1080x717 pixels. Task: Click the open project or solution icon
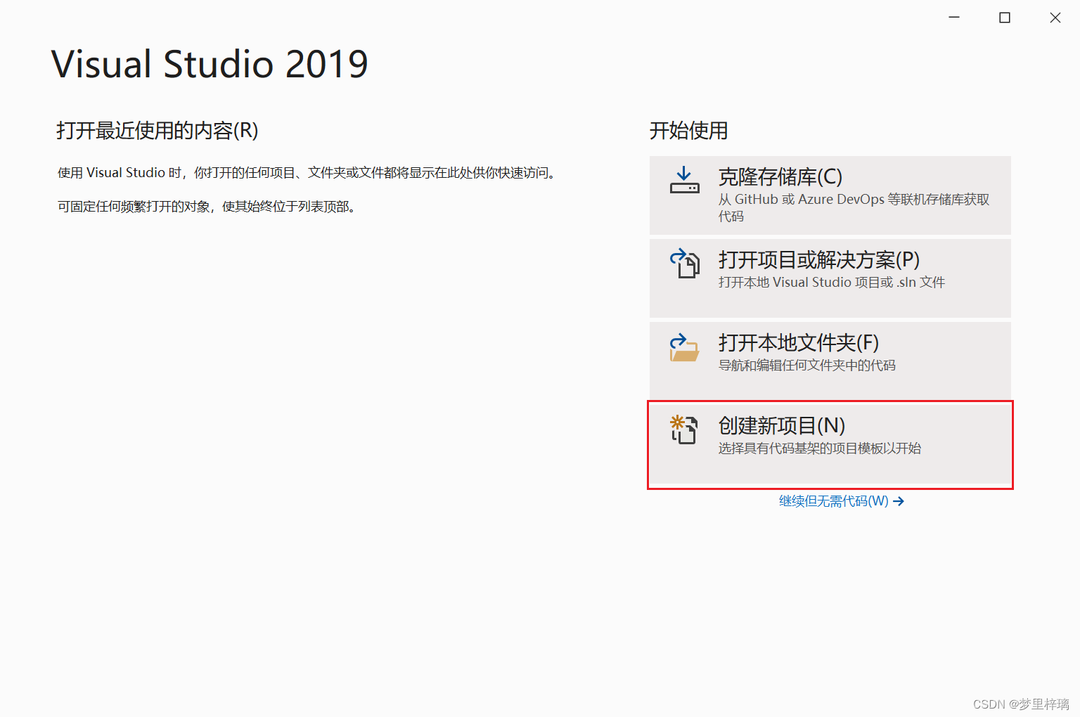684,264
